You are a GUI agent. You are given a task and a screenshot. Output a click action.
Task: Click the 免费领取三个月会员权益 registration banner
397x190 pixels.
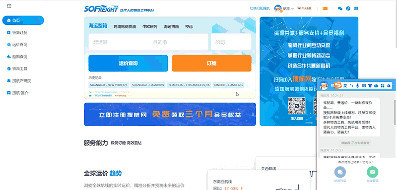pyautogui.click(x=170, y=115)
